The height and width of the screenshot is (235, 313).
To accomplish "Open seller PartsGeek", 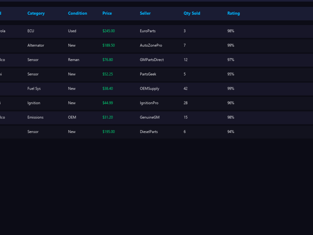I will [x=148, y=74].
